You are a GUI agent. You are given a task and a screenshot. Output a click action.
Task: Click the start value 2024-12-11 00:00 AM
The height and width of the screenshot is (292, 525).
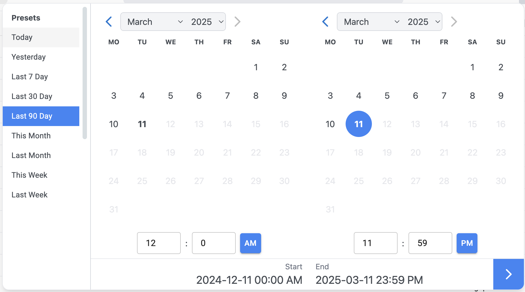(x=249, y=280)
